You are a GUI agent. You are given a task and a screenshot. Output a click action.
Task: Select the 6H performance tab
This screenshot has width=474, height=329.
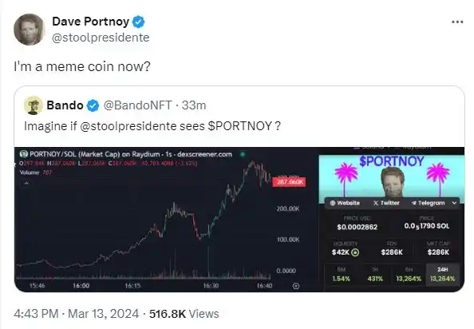pos(409,274)
